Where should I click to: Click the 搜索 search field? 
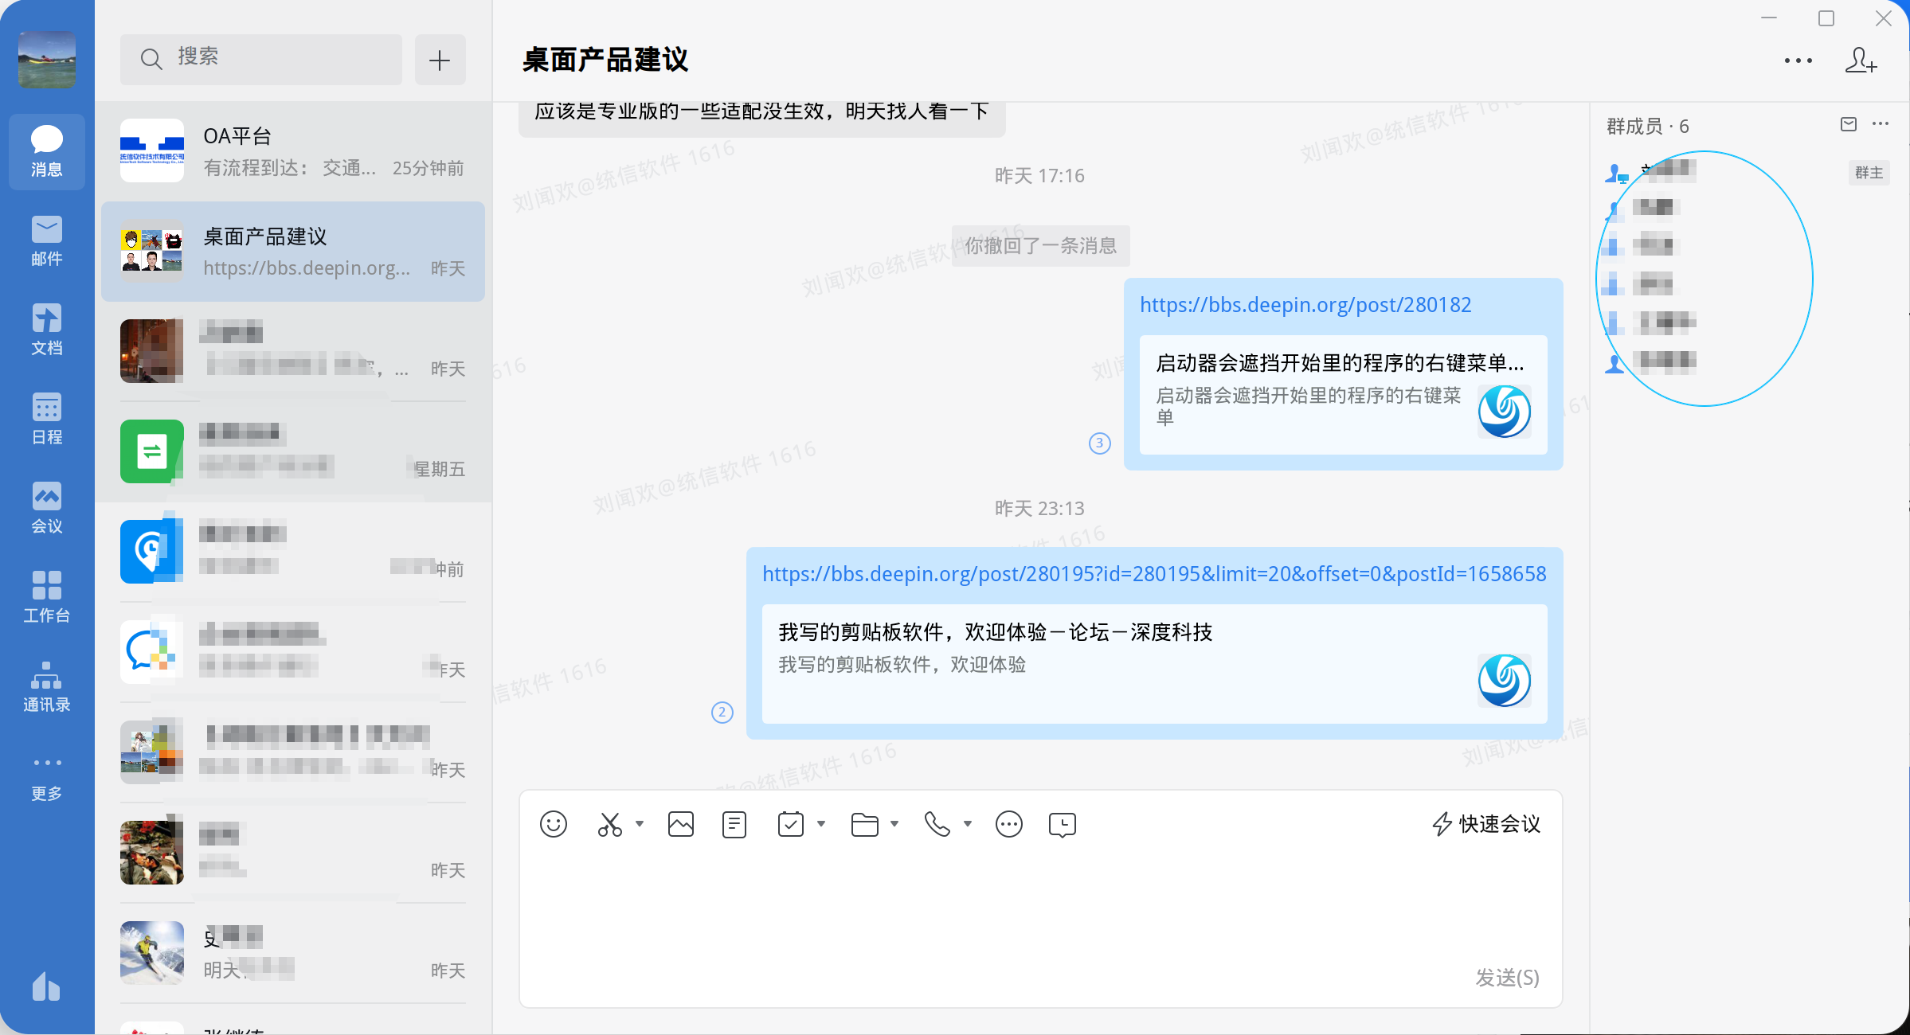click(x=261, y=59)
